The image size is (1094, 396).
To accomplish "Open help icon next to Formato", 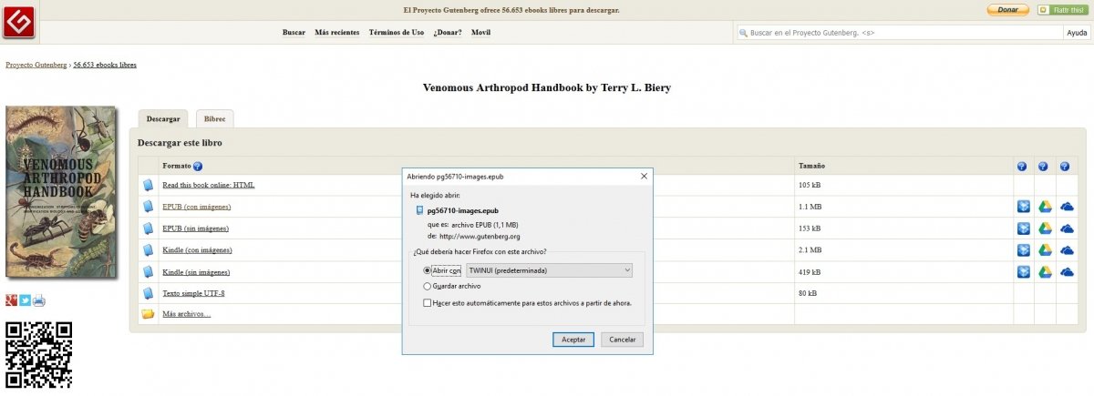I will click(198, 167).
